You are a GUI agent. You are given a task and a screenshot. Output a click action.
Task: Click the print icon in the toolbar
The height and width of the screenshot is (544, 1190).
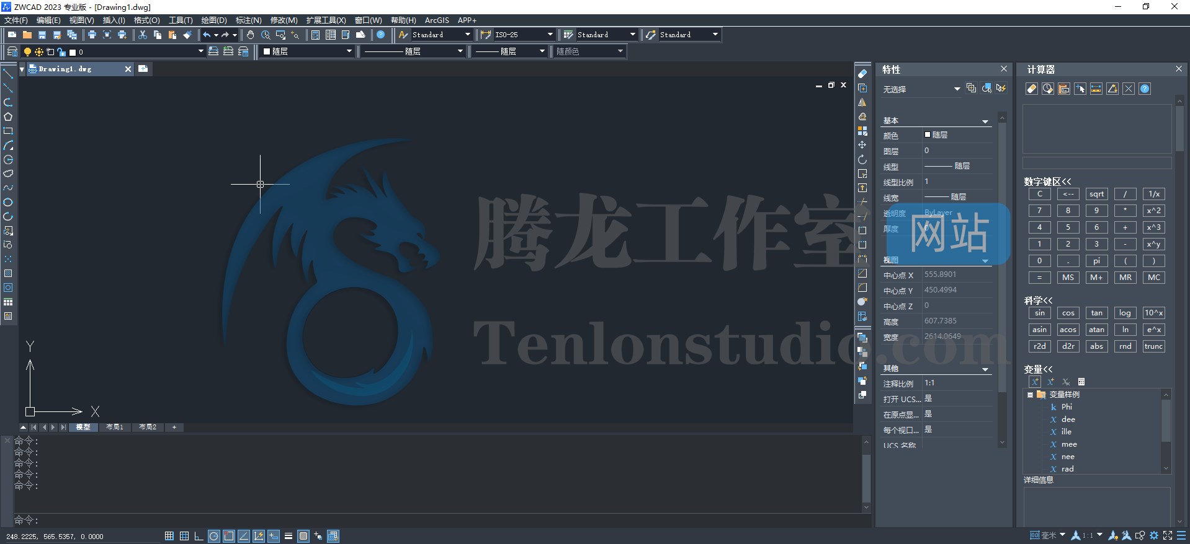[92, 35]
